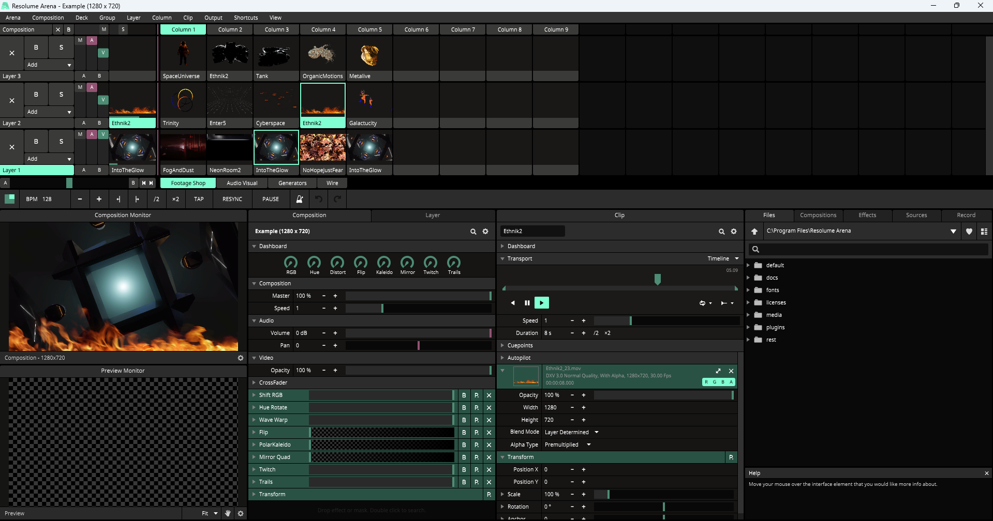993x521 pixels.
Task: Switch to the Layer panel tab
Action: point(433,215)
